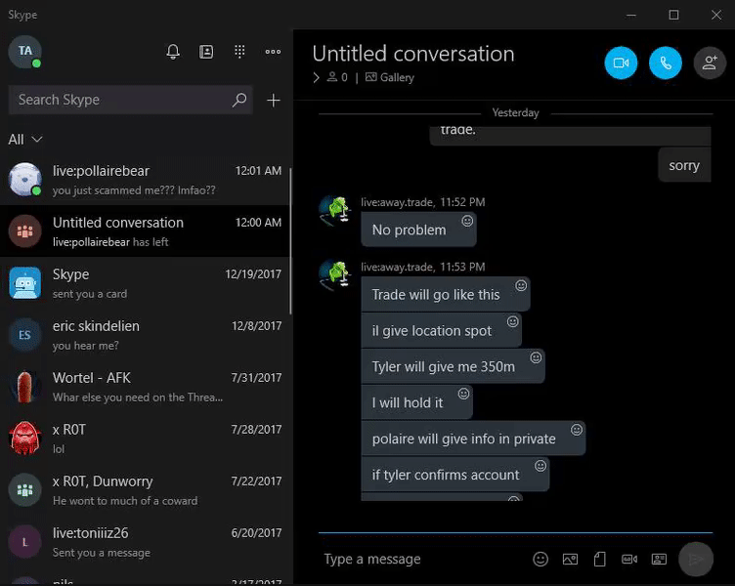
Task: Click 'polaire will give info in private' text
Action: pyautogui.click(x=463, y=439)
